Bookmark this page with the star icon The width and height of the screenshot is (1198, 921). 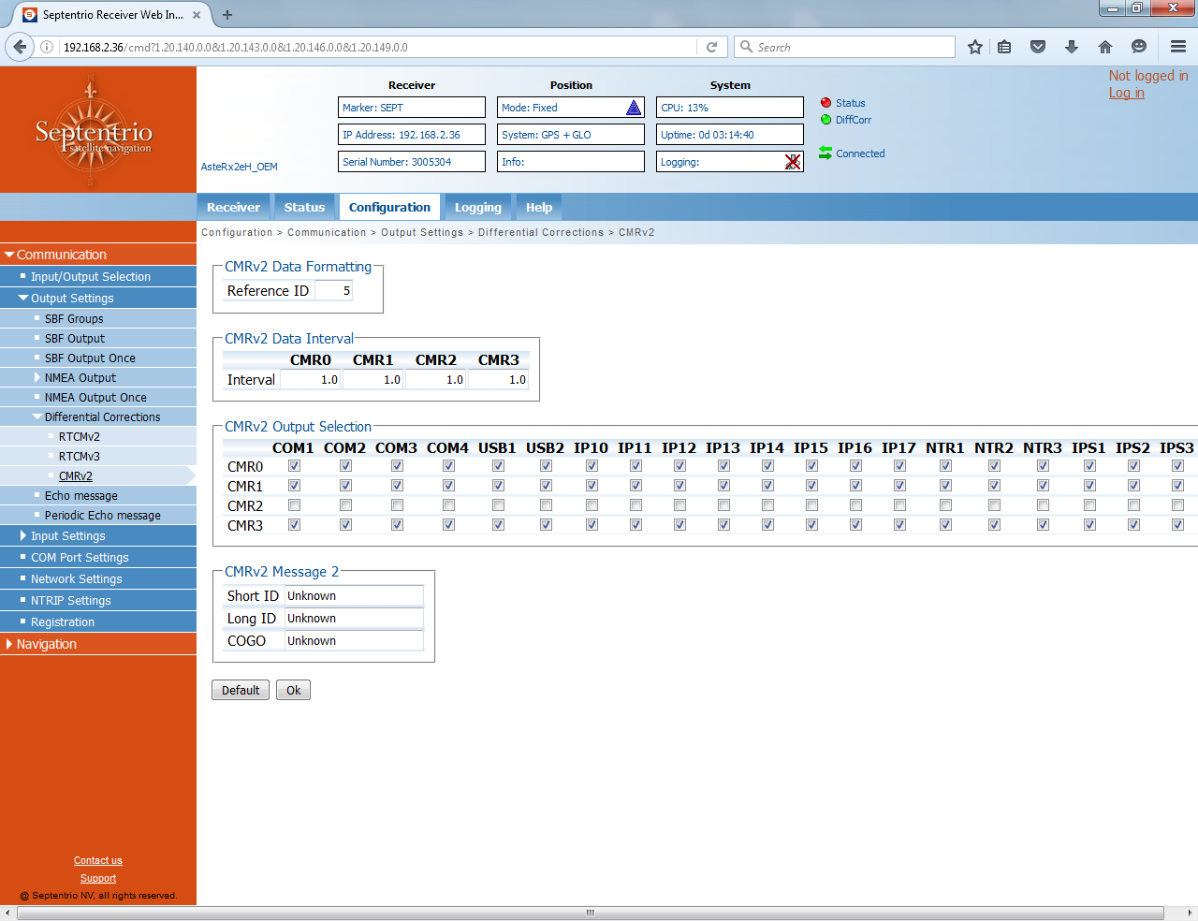click(975, 47)
